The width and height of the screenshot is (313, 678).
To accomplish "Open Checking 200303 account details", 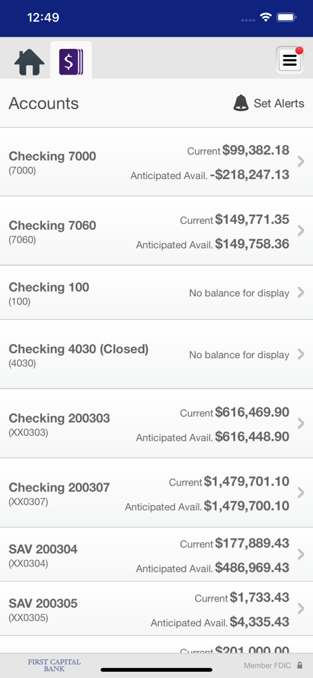I will 156,424.
